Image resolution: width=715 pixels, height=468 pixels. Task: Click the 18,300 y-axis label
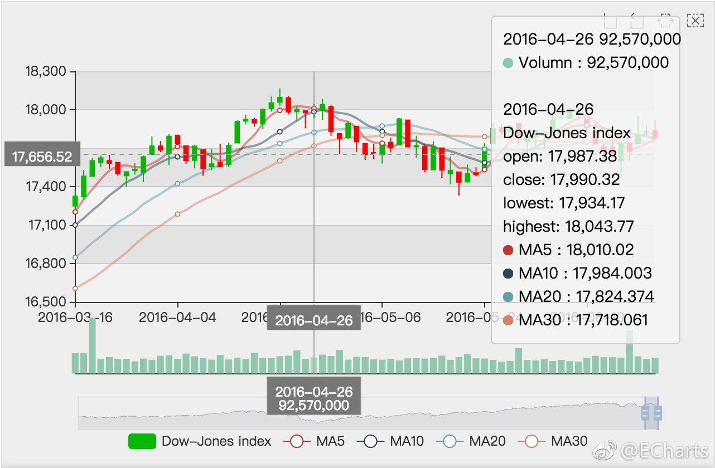(x=46, y=71)
